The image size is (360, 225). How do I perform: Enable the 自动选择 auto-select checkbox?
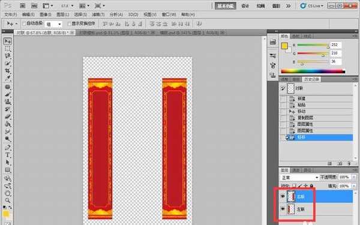pyautogui.click(x=24, y=23)
